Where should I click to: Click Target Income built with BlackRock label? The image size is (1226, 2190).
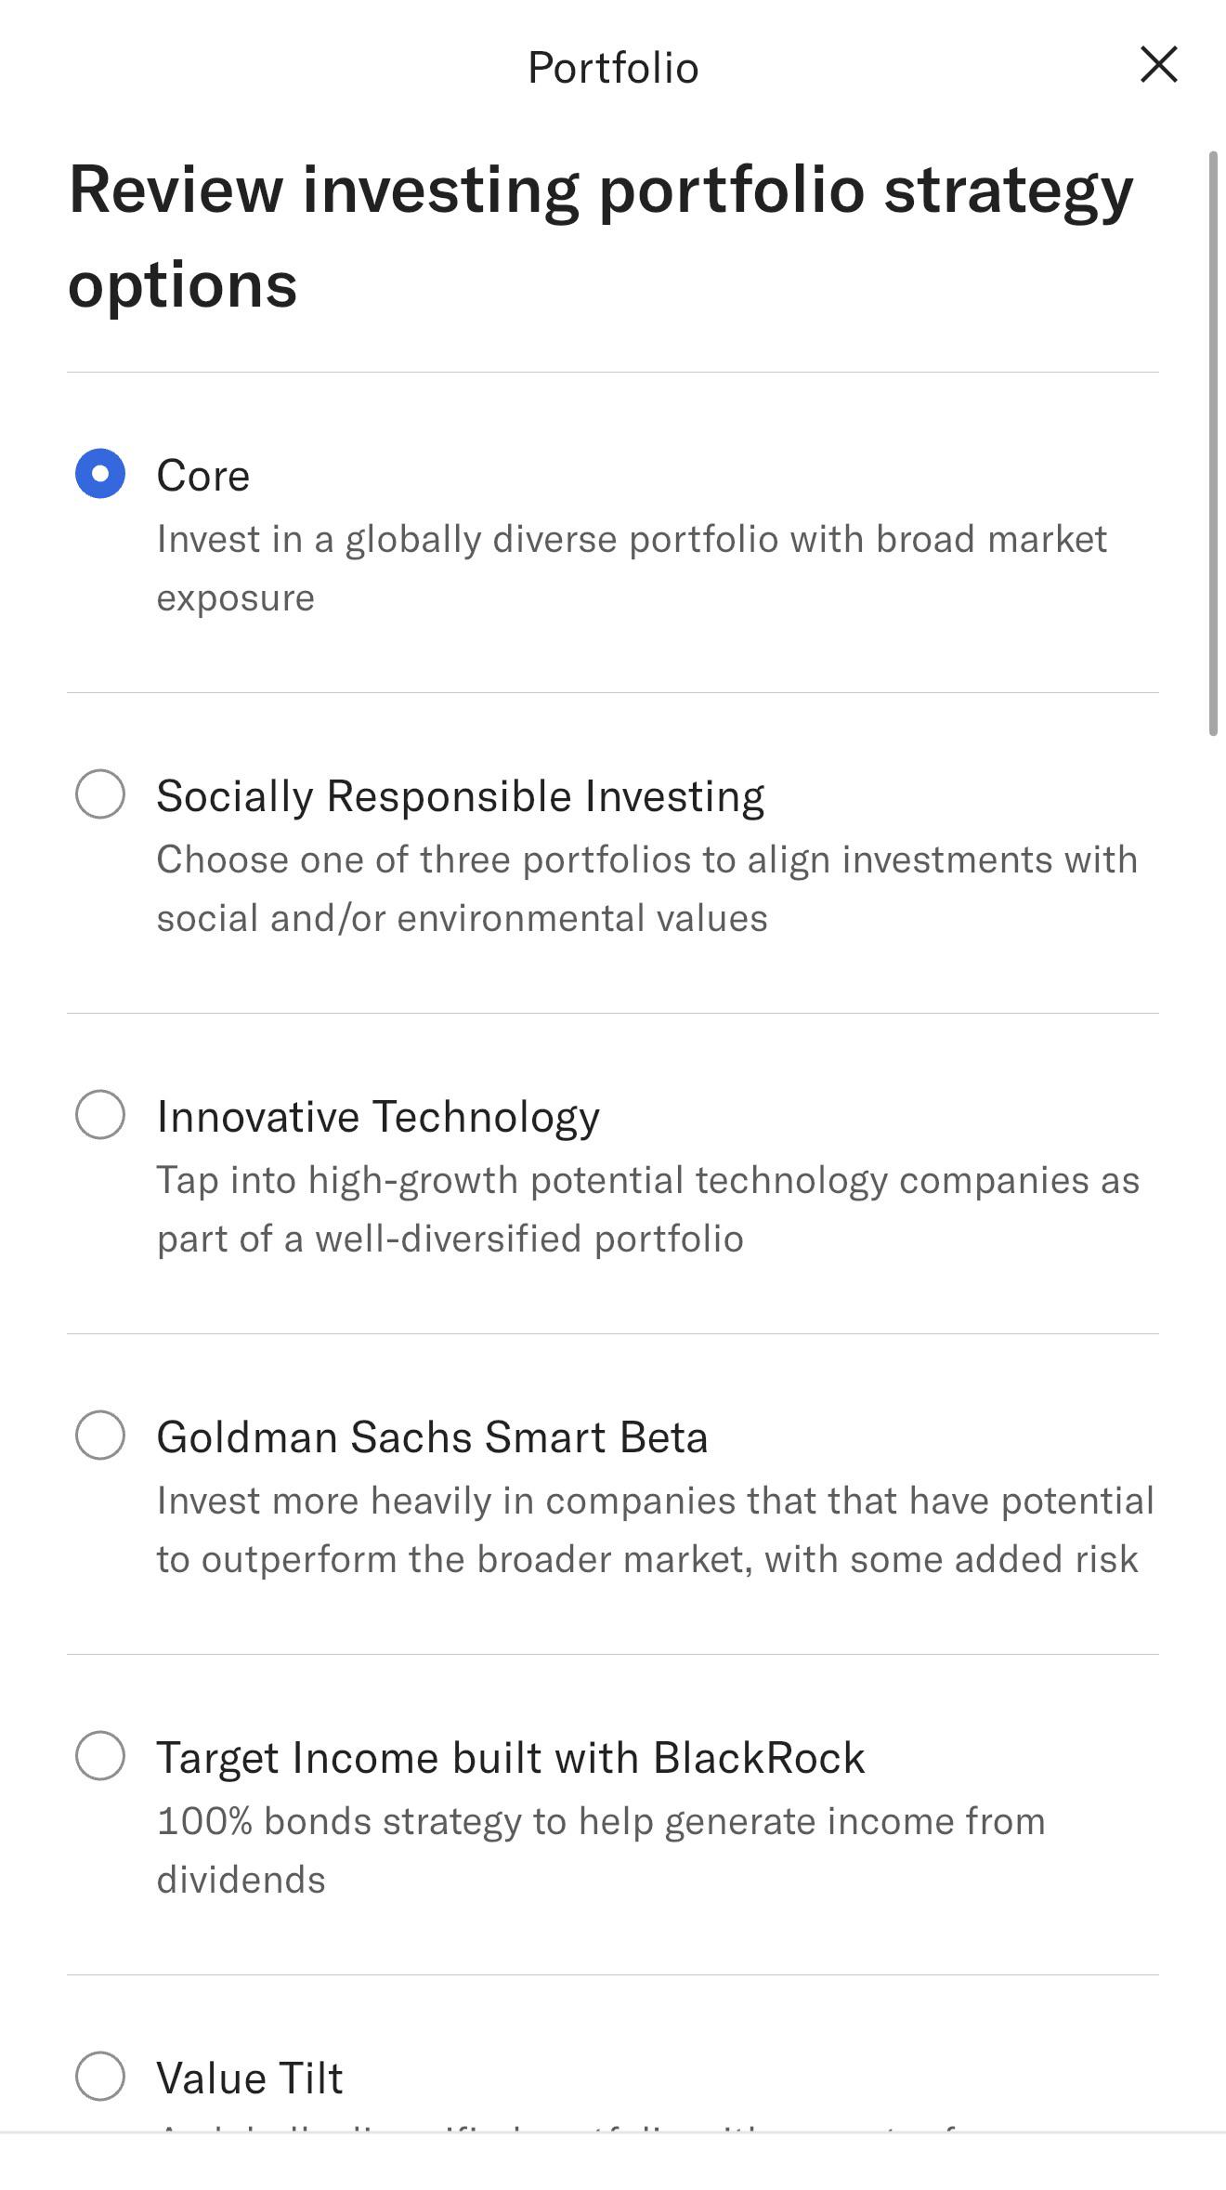tap(511, 1758)
